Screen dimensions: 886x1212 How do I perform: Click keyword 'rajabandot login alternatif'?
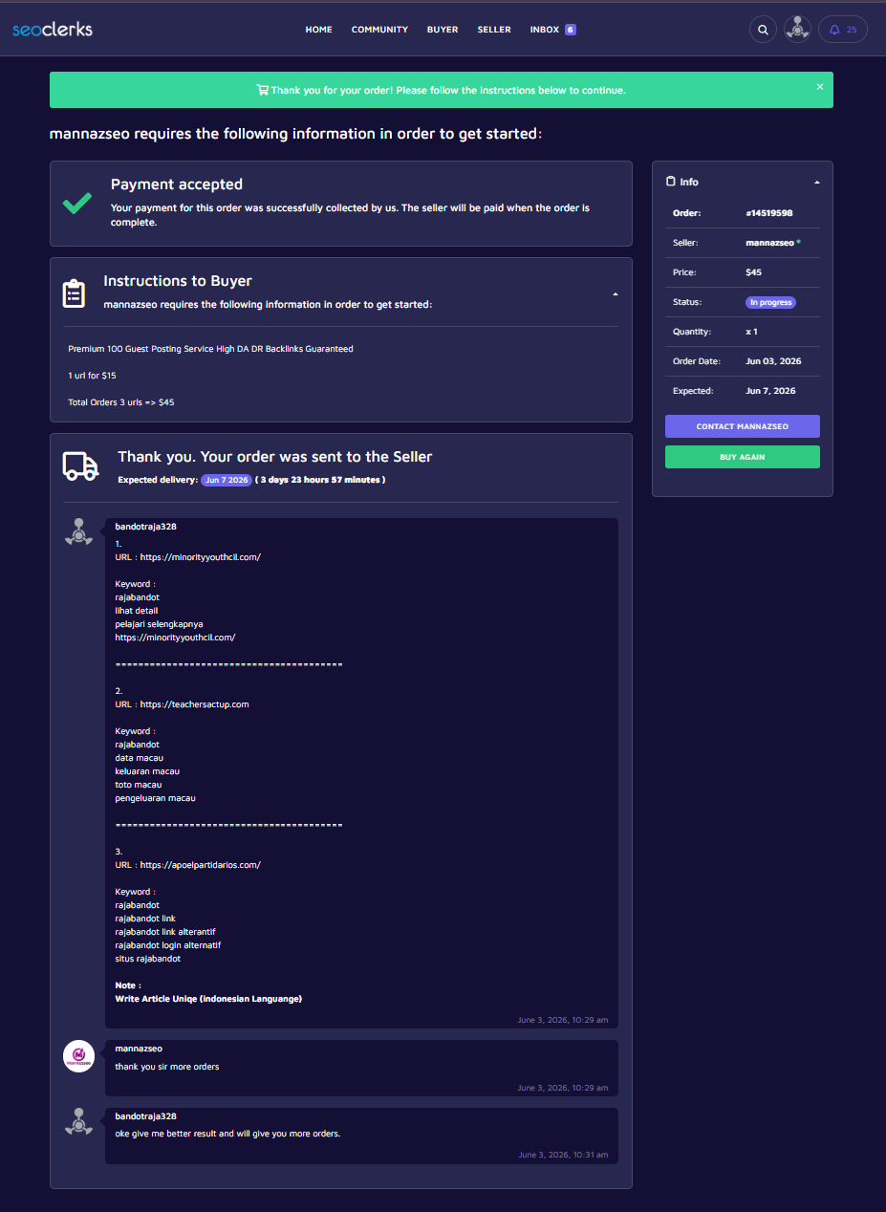click(168, 945)
